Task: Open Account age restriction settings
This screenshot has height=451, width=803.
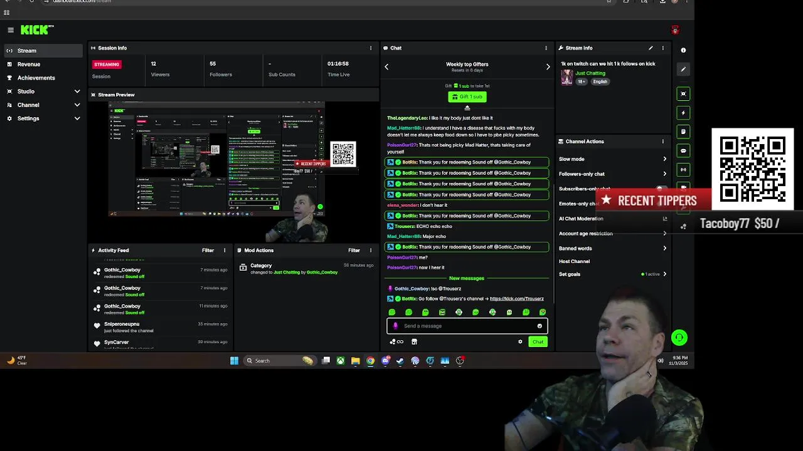Action: 613,234
